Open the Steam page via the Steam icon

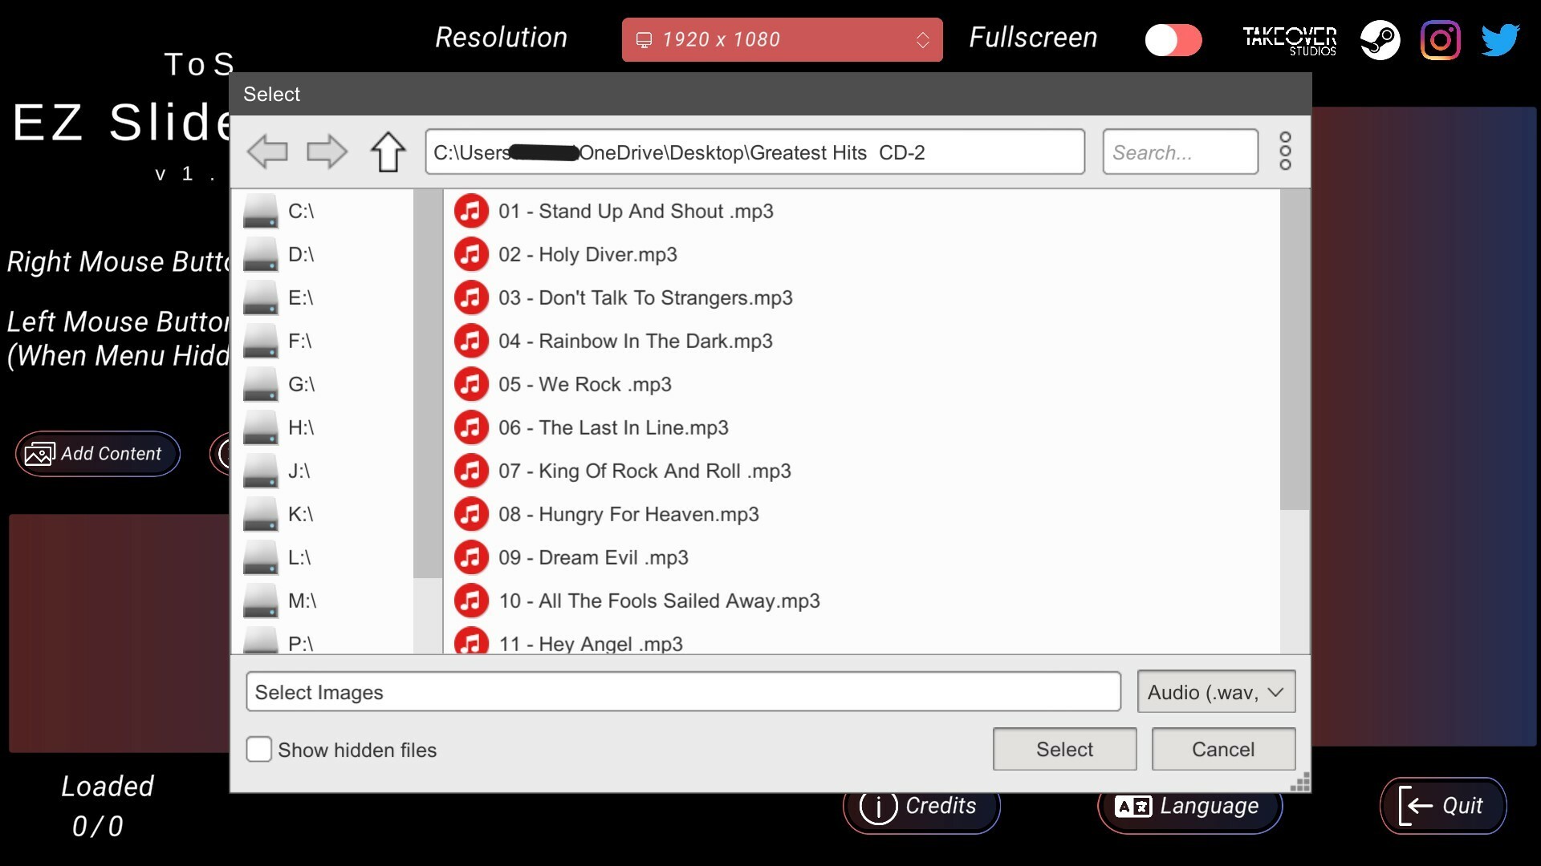pyautogui.click(x=1380, y=39)
